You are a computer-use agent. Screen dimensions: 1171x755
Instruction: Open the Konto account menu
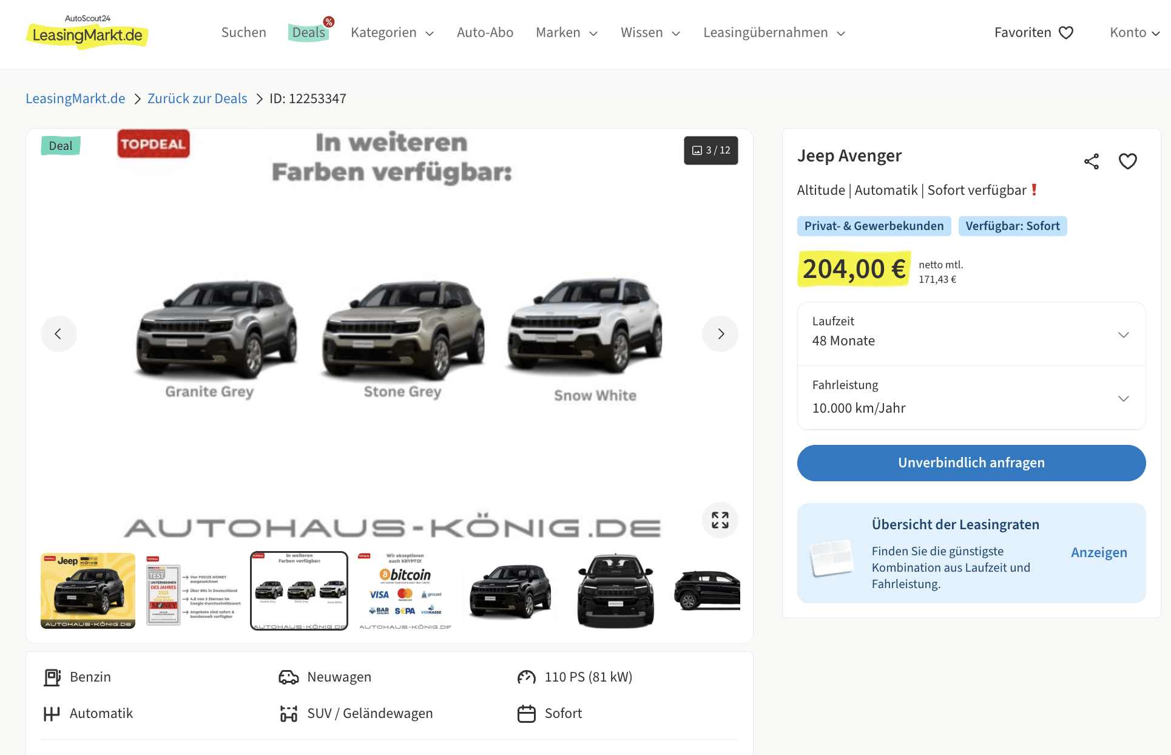pyautogui.click(x=1135, y=33)
